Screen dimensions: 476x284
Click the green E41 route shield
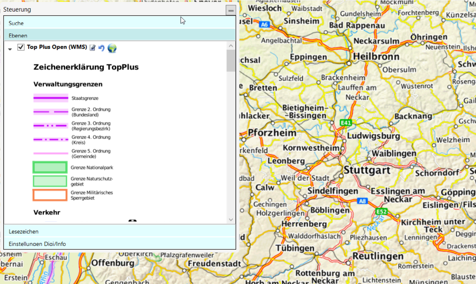[345, 123]
